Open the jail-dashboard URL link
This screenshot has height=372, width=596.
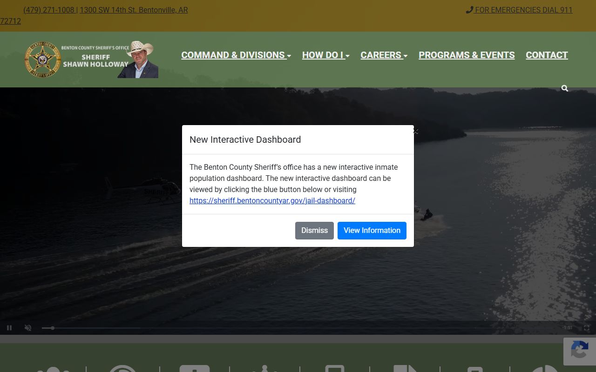[272, 201]
